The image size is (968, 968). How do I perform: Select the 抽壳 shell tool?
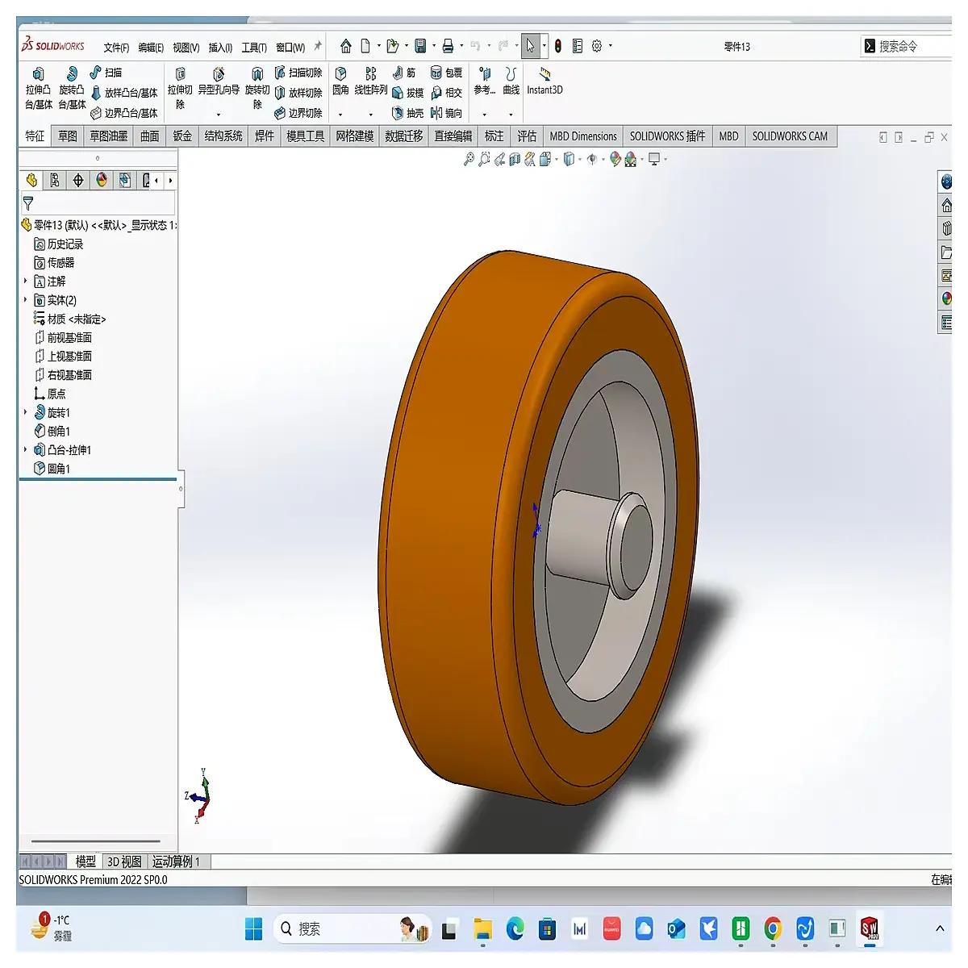click(408, 113)
